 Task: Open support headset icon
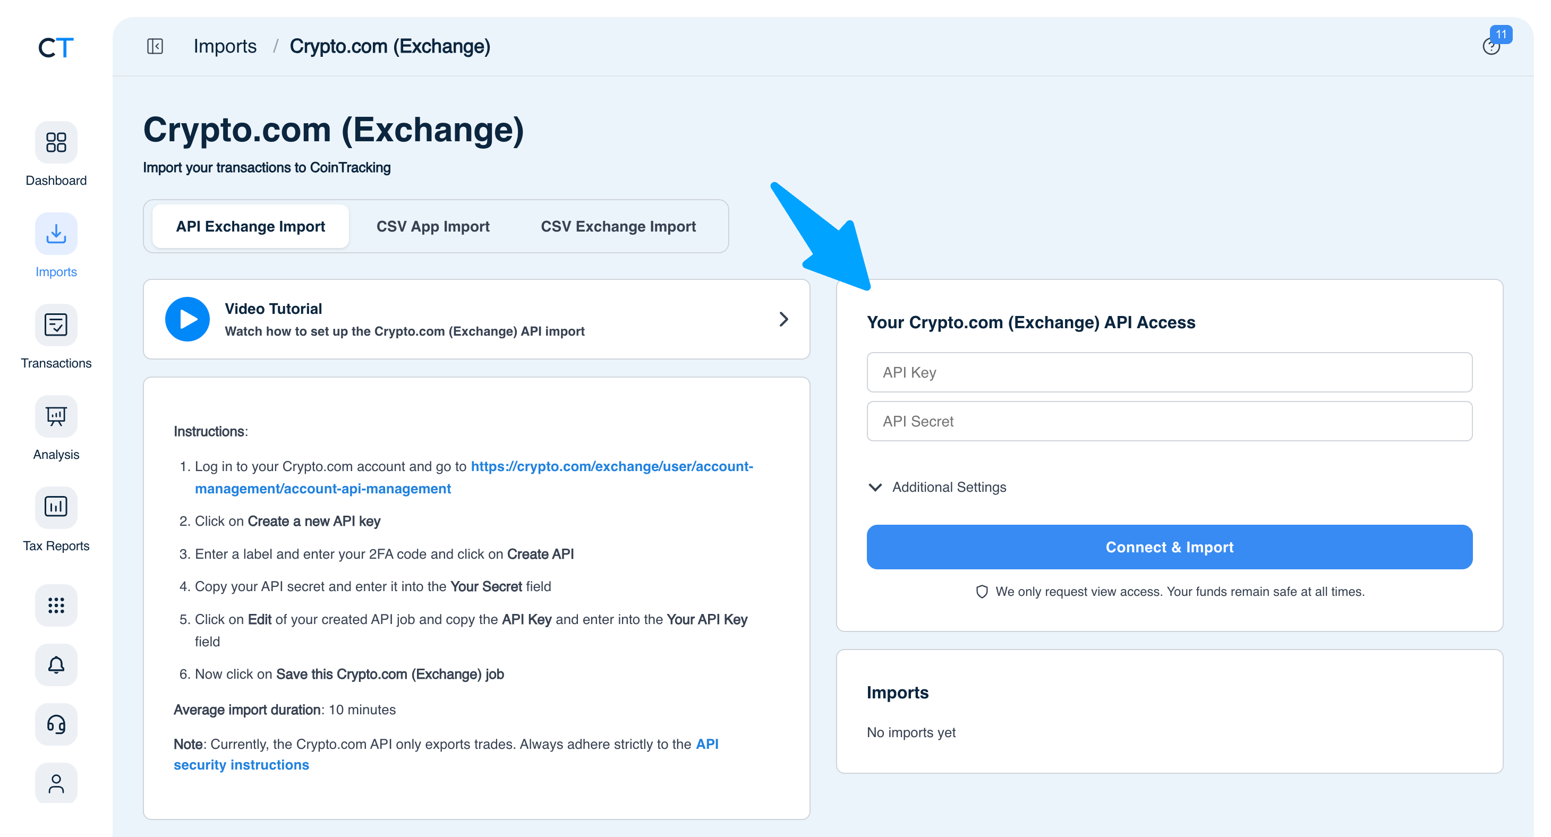pos(56,724)
